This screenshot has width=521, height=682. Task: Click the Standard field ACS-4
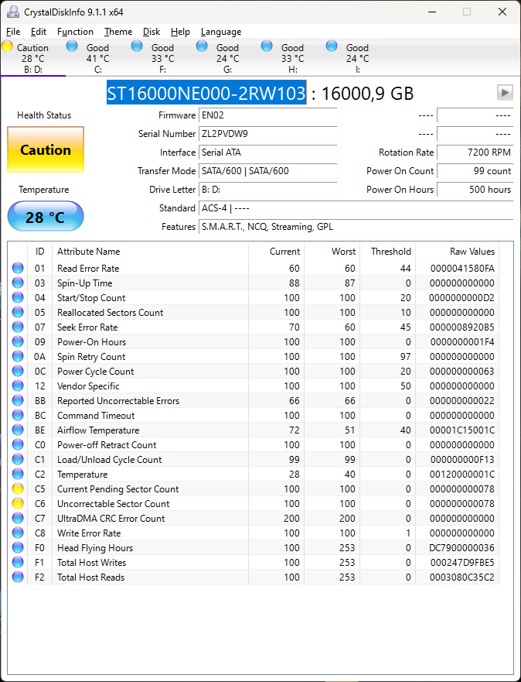pos(356,208)
